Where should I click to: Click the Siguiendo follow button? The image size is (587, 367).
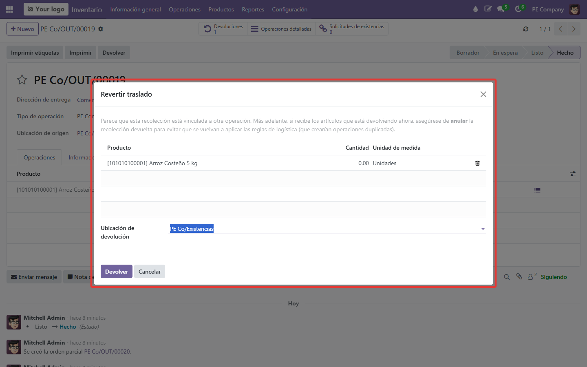pos(554,277)
